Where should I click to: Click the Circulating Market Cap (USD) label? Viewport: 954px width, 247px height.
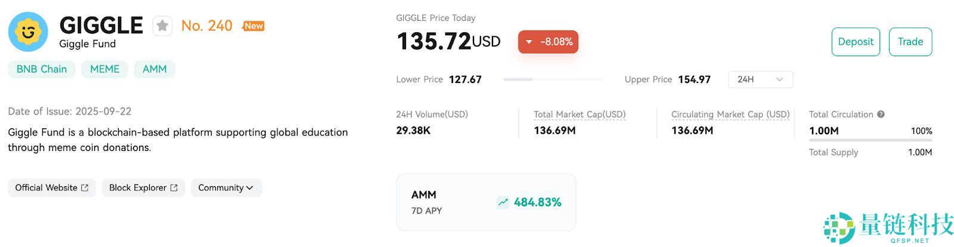pos(730,115)
